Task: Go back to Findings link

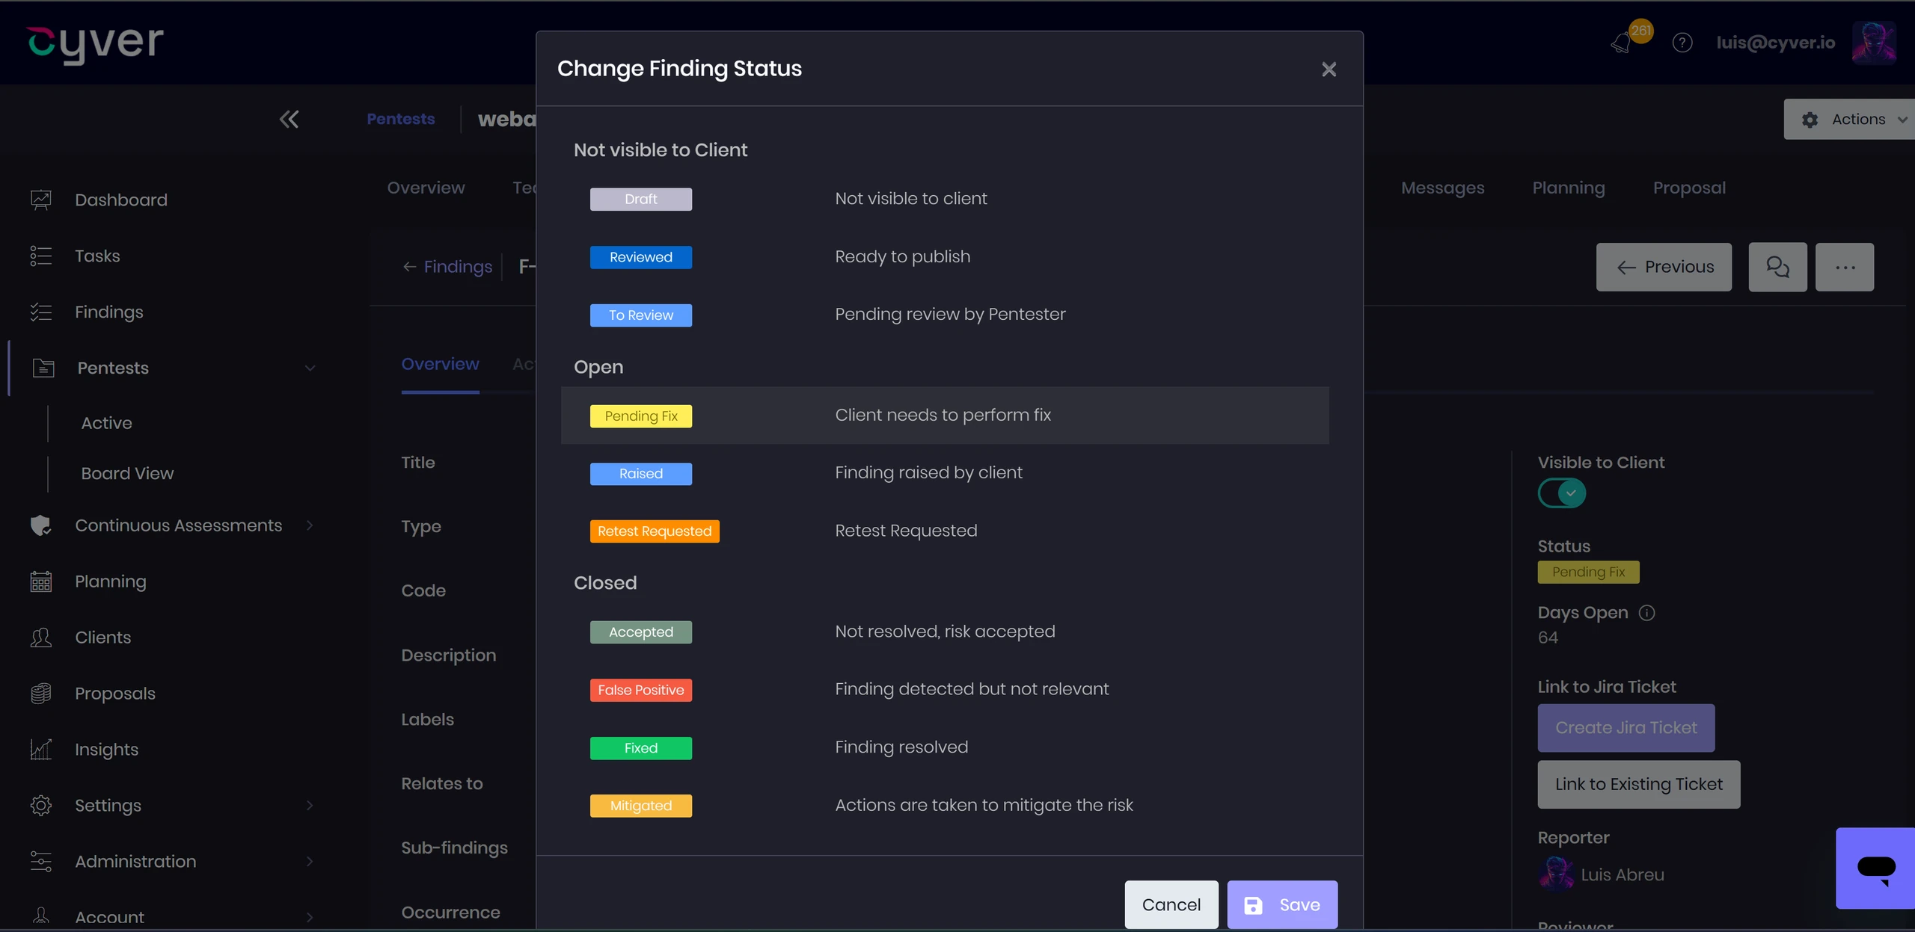Action: point(447,267)
